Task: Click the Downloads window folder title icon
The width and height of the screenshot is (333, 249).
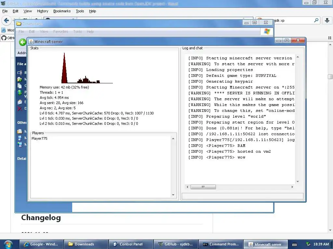Action: coord(19,24)
